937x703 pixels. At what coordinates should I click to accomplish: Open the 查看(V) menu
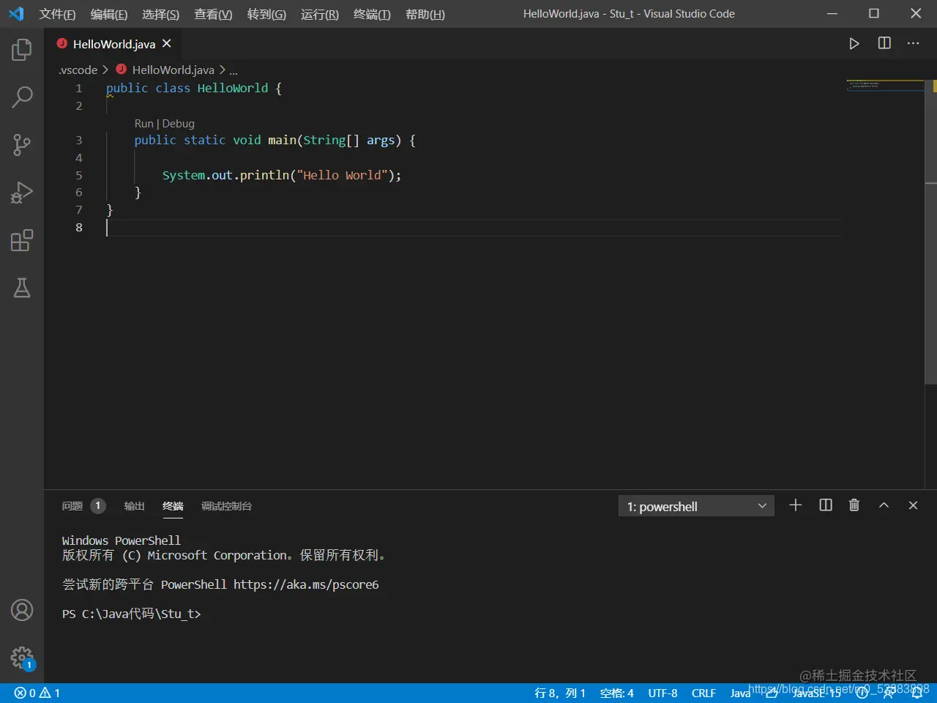(x=213, y=14)
